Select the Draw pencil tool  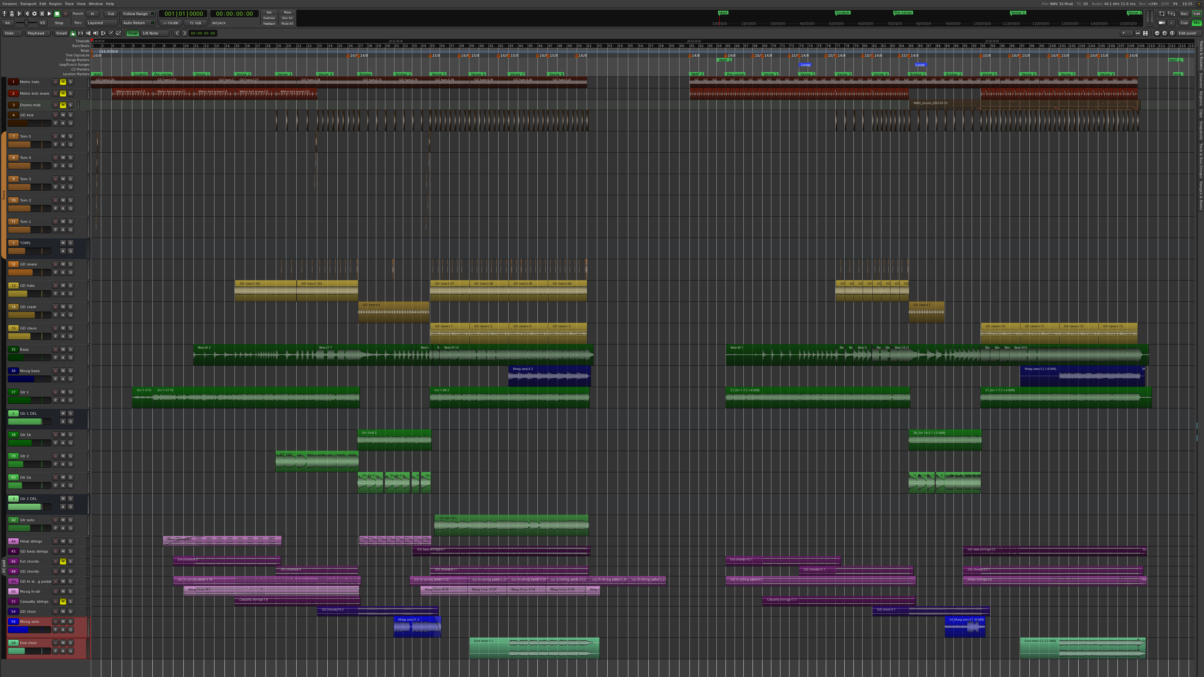point(111,33)
